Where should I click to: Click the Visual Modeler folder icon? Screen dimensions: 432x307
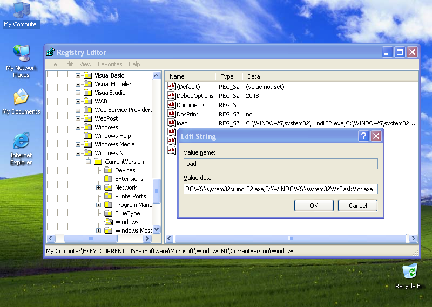coord(88,84)
